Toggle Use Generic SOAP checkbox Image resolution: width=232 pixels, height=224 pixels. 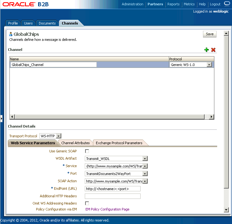click(87, 151)
